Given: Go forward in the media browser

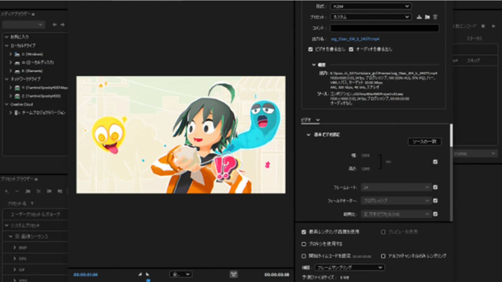Looking at the screenshot, I should point(63,25).
